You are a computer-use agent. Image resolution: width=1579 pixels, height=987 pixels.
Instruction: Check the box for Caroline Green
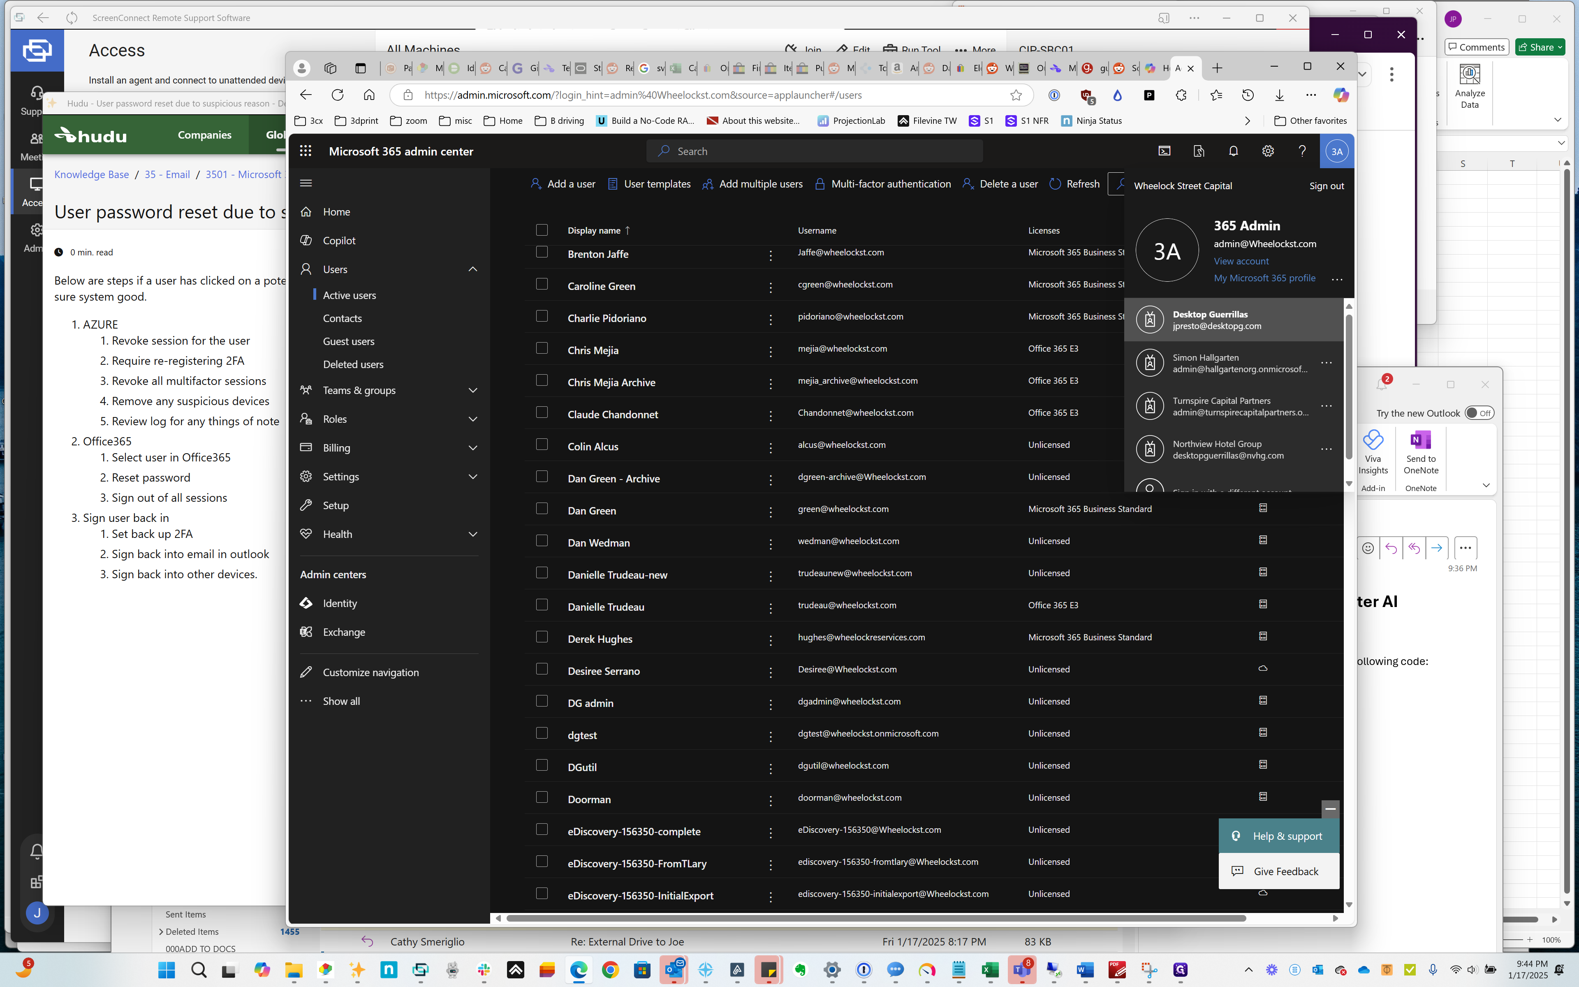click(542, 284)
